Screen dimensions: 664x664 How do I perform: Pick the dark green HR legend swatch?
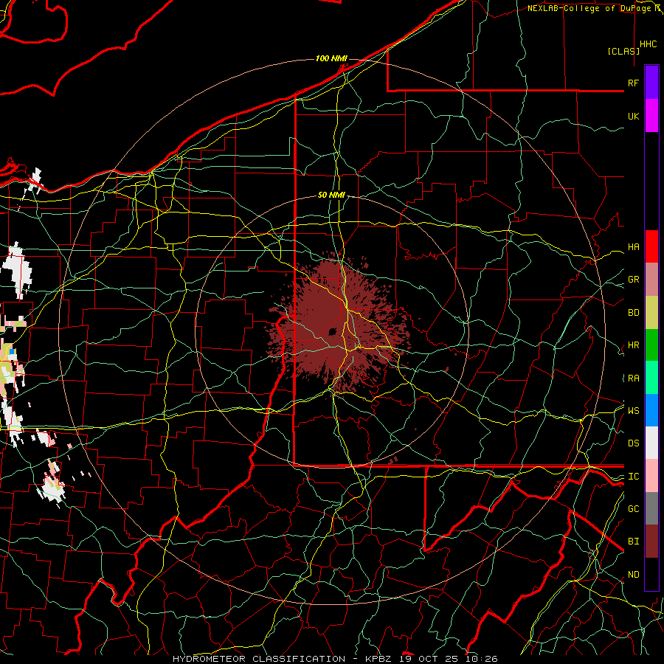651,345
